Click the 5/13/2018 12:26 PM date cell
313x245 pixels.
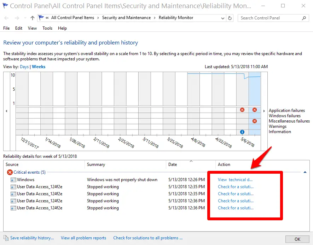coord(186,180)
